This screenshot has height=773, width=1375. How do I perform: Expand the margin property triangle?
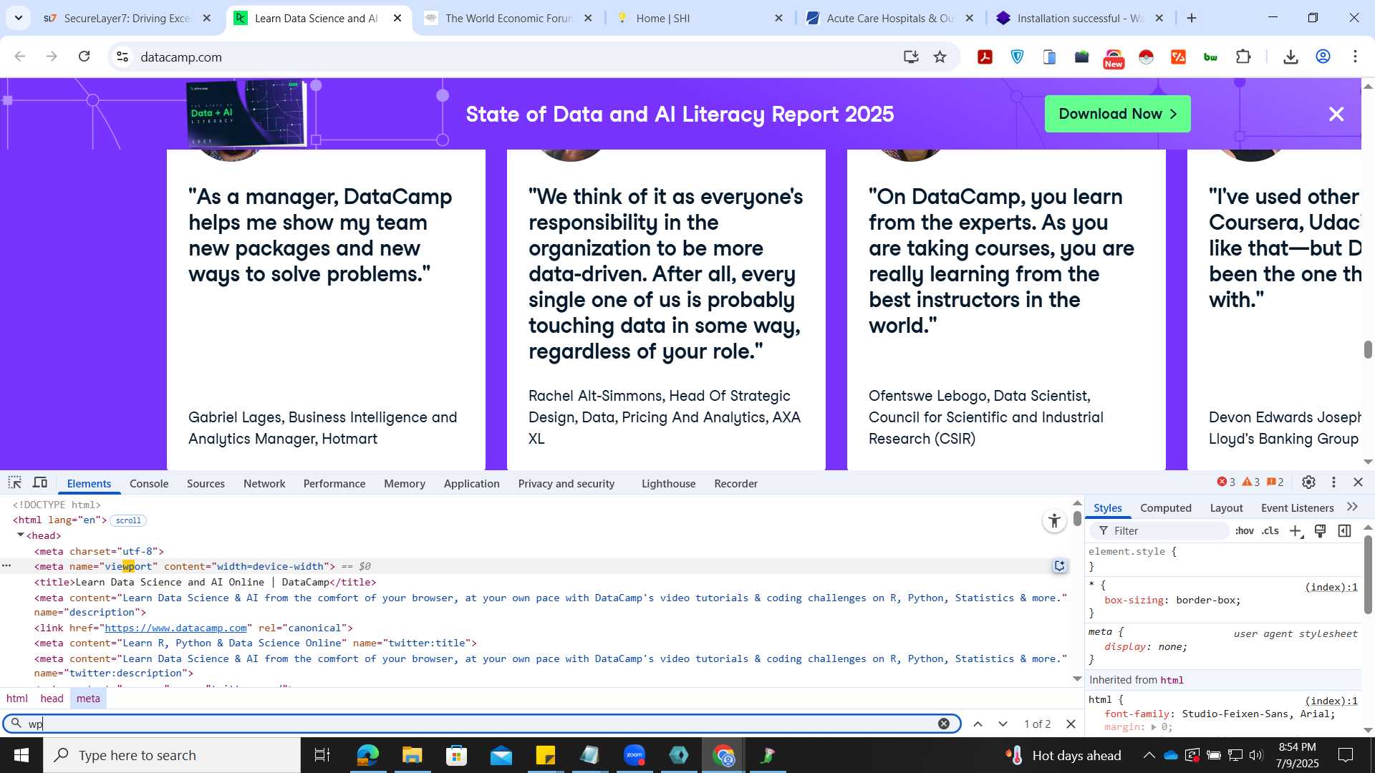tap(1154, 727)
